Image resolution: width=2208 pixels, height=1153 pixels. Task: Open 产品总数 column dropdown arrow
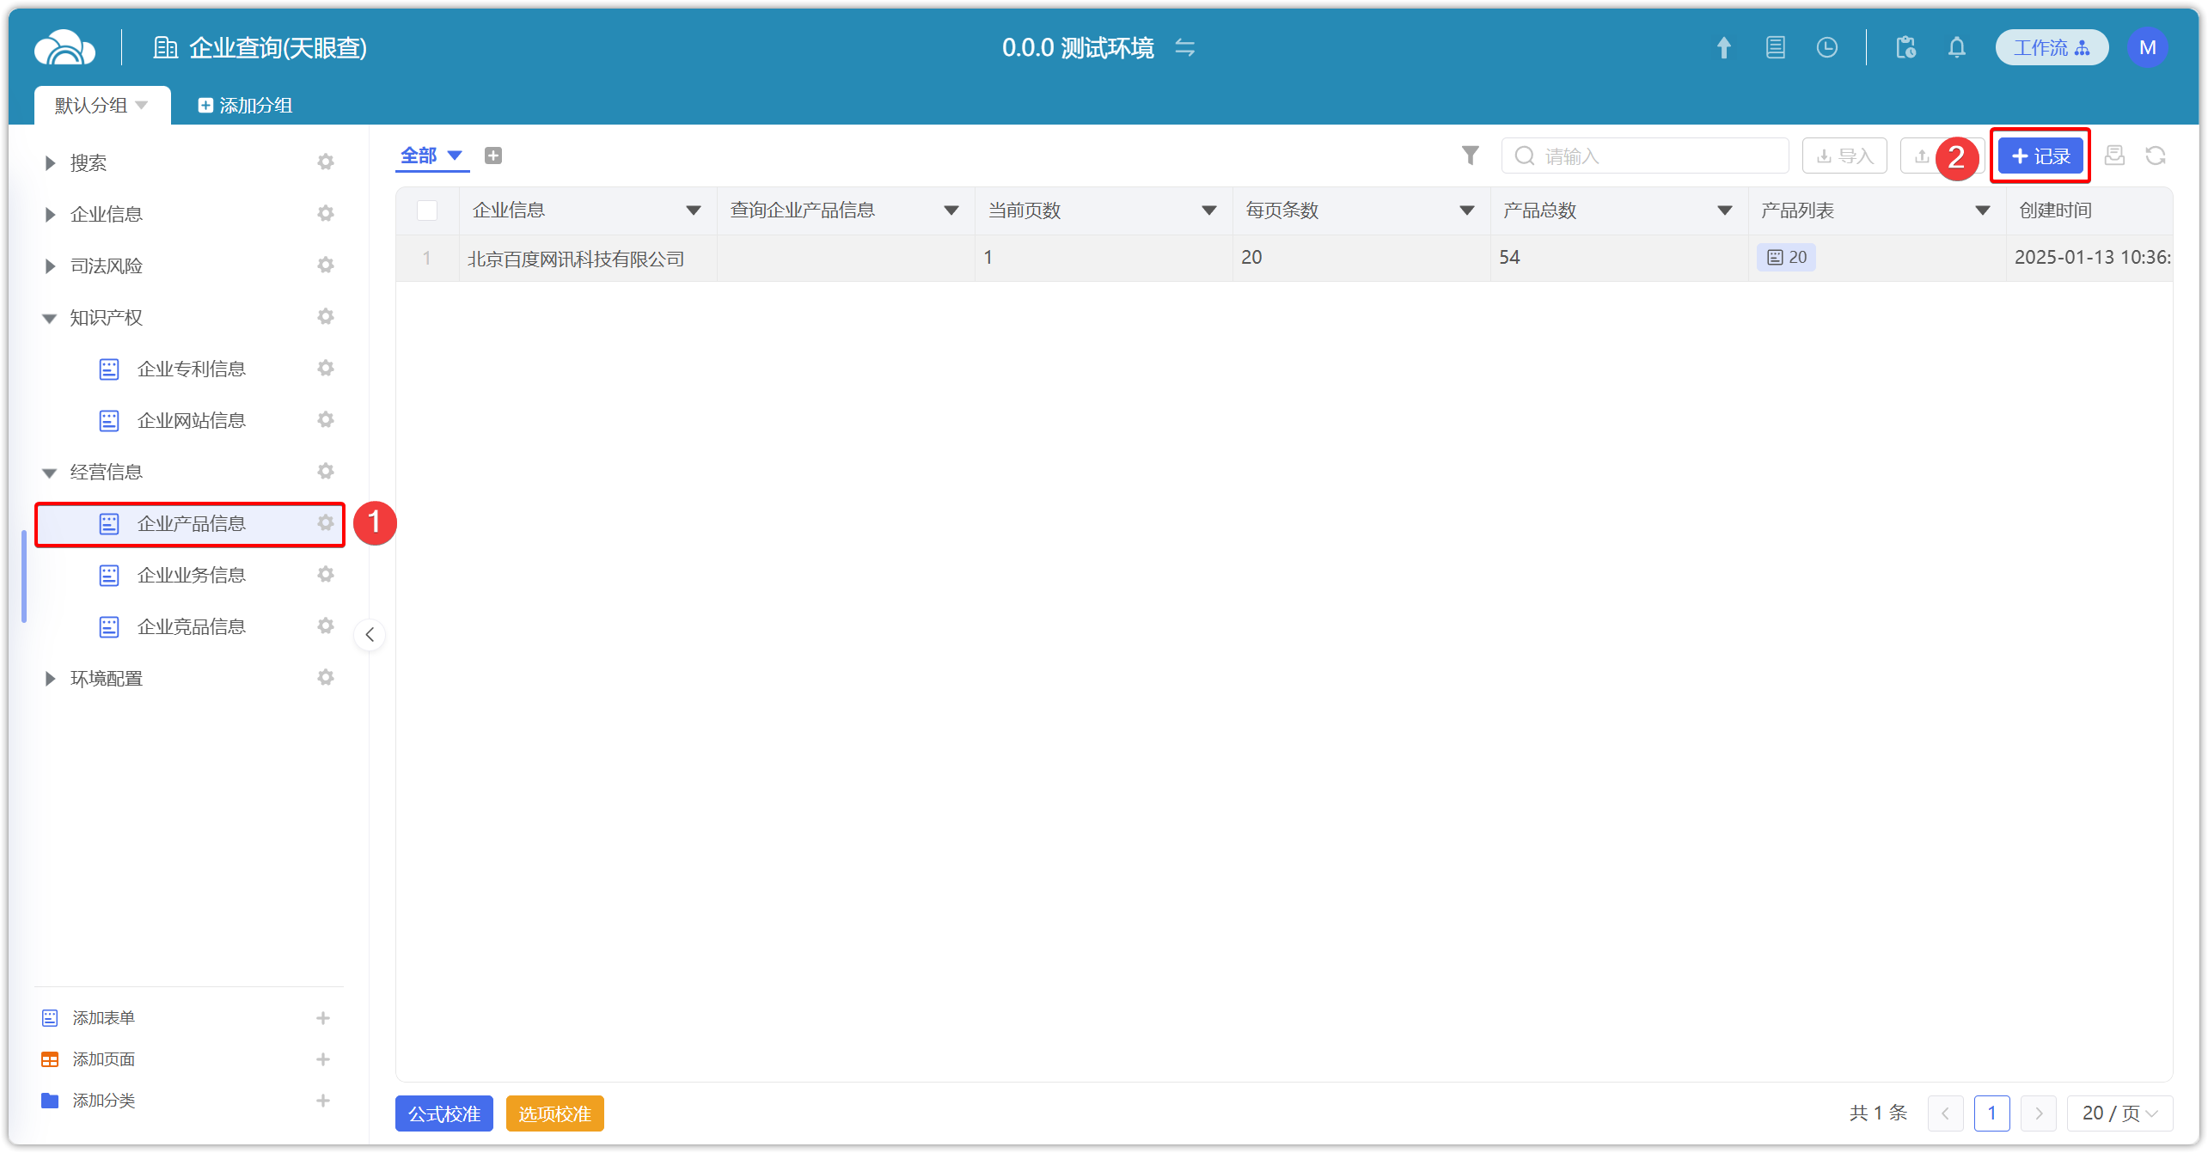click(1725, 210)
